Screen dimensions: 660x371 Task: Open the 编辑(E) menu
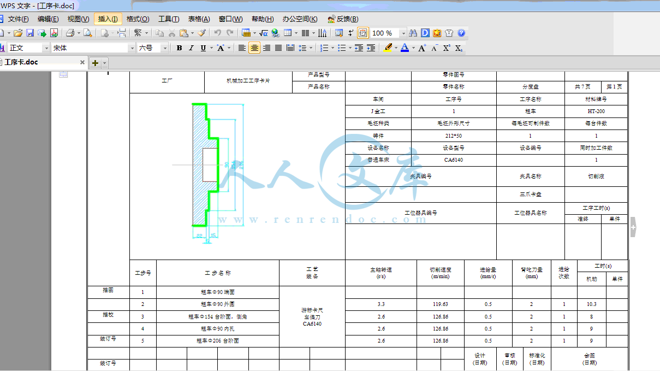point(47,19)
